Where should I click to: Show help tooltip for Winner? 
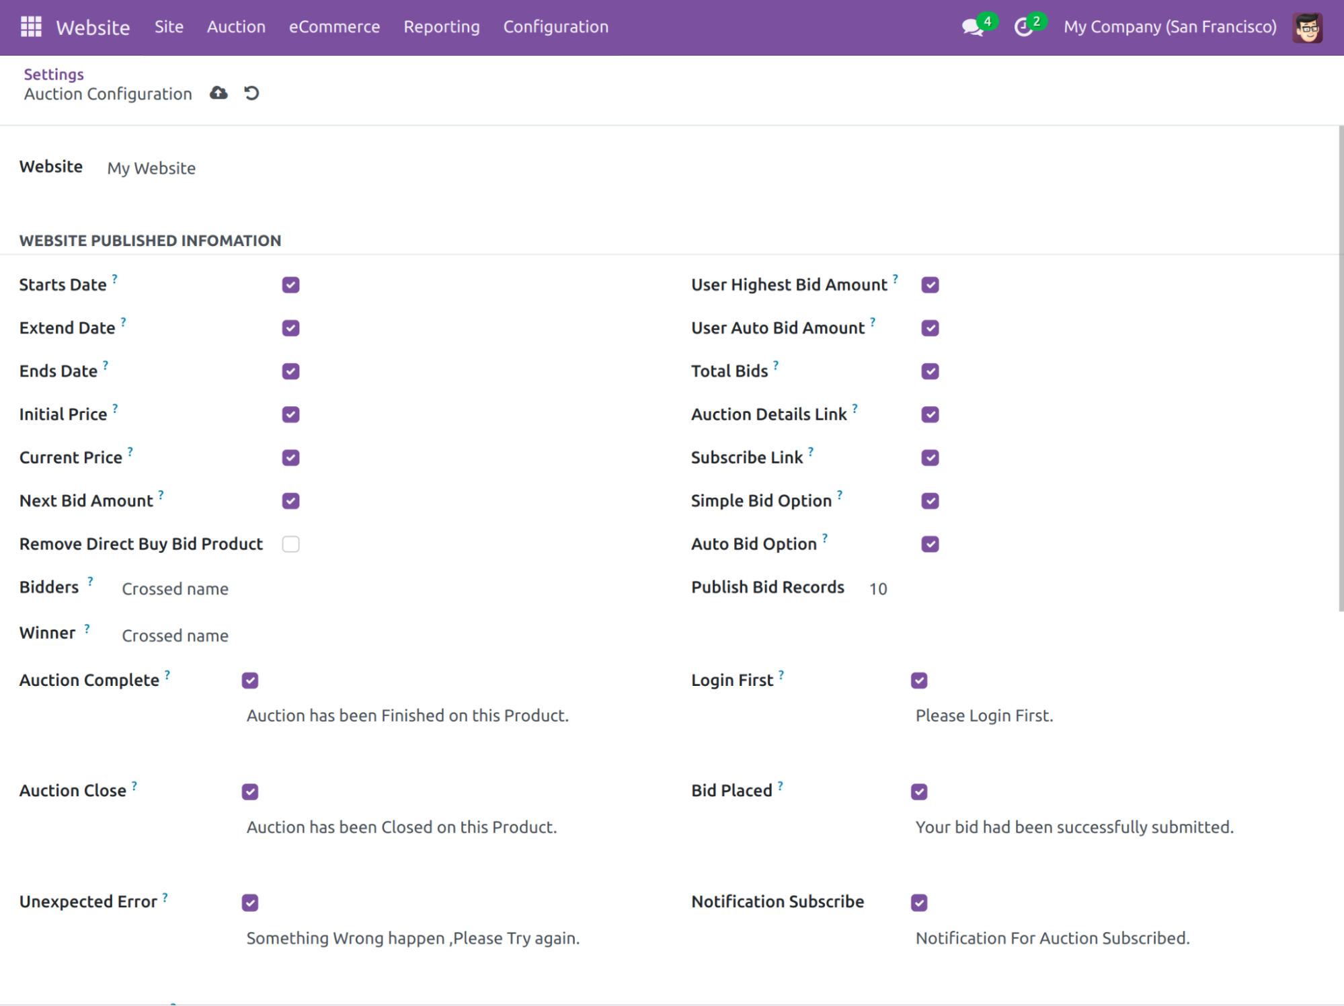(87, 628)
